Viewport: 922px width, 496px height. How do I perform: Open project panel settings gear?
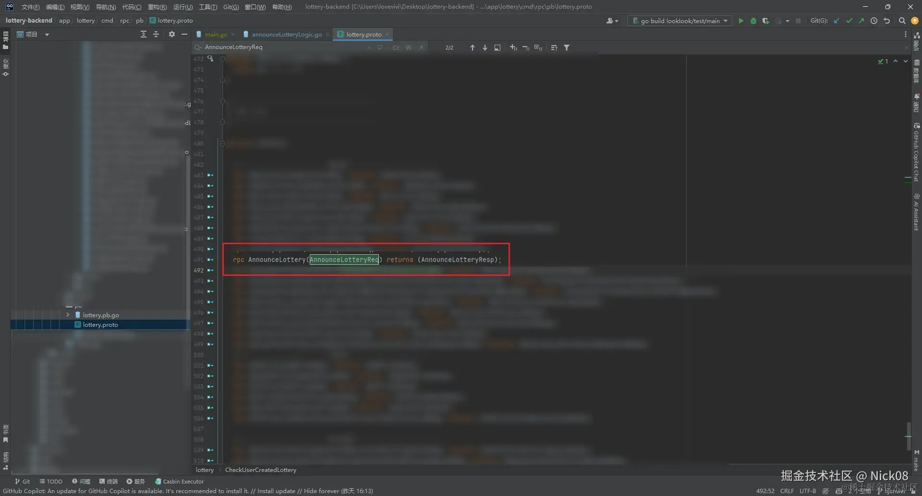point(172,34)
